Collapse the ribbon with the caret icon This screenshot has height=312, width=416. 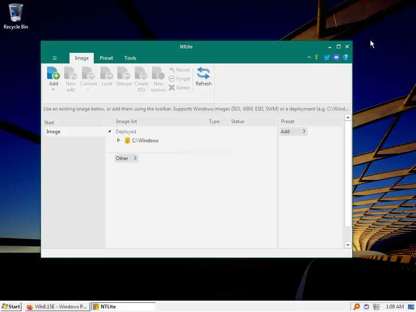coord(309,57)
